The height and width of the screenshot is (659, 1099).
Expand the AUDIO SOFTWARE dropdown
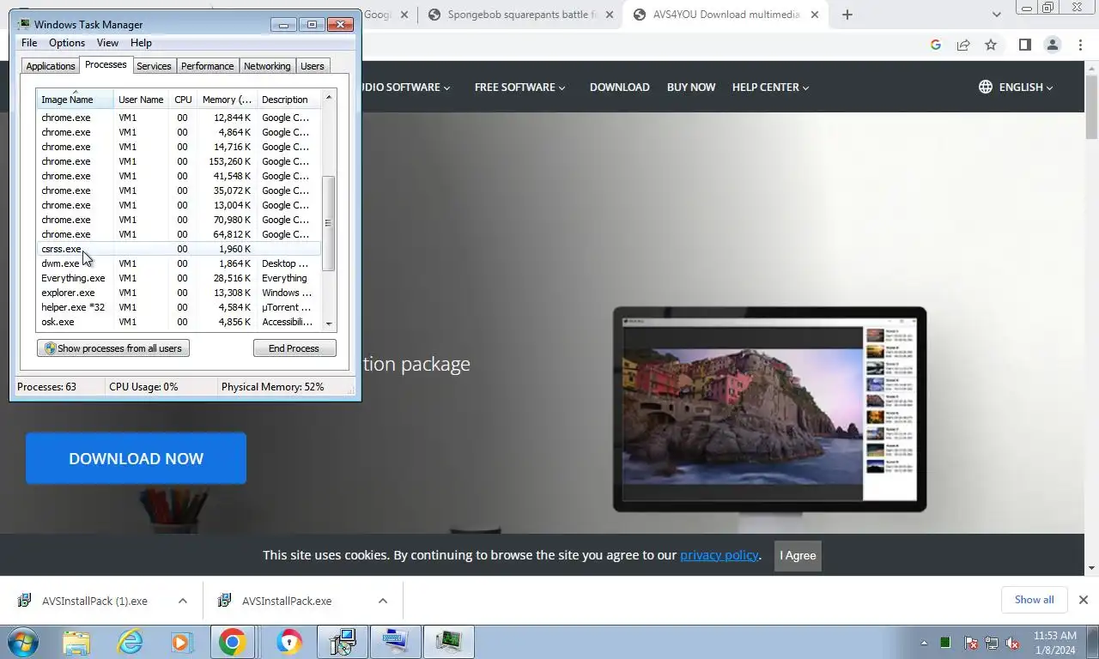point(405,87)
